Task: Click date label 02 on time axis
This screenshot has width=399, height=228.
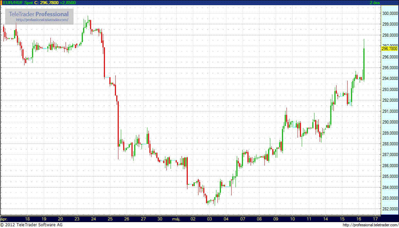Action: 193,219
